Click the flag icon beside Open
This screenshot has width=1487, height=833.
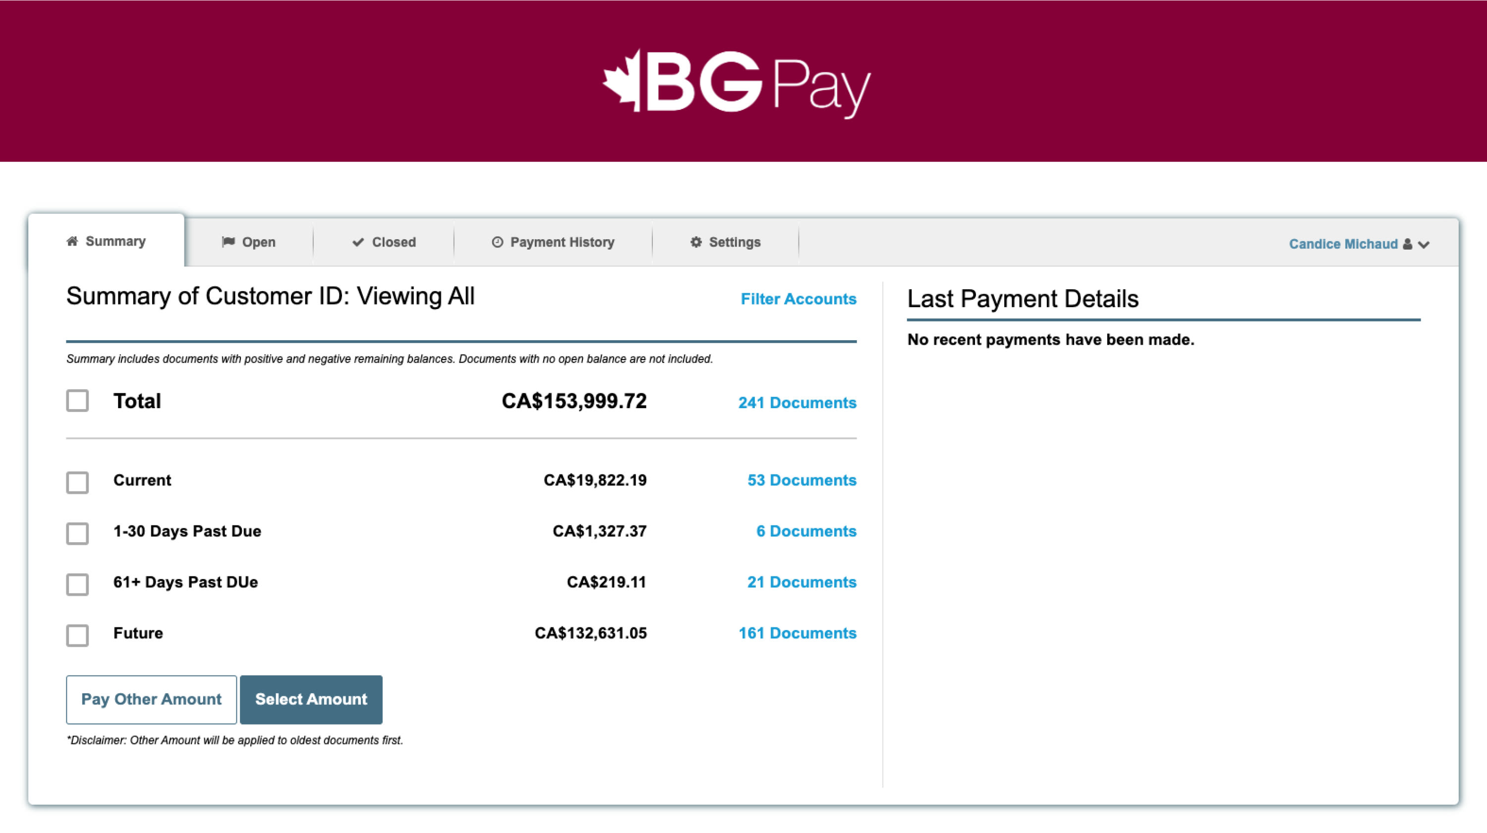[228, 242]
